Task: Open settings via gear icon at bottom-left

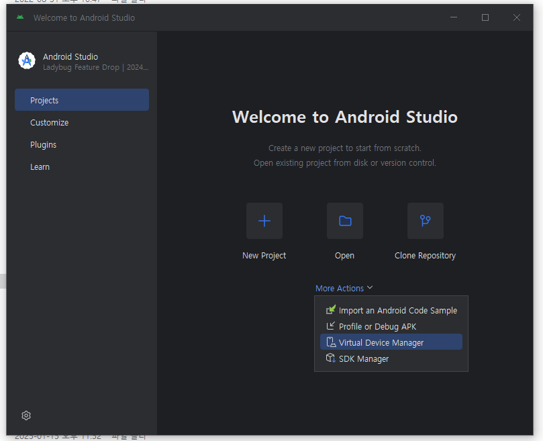Action: [26, 415]
